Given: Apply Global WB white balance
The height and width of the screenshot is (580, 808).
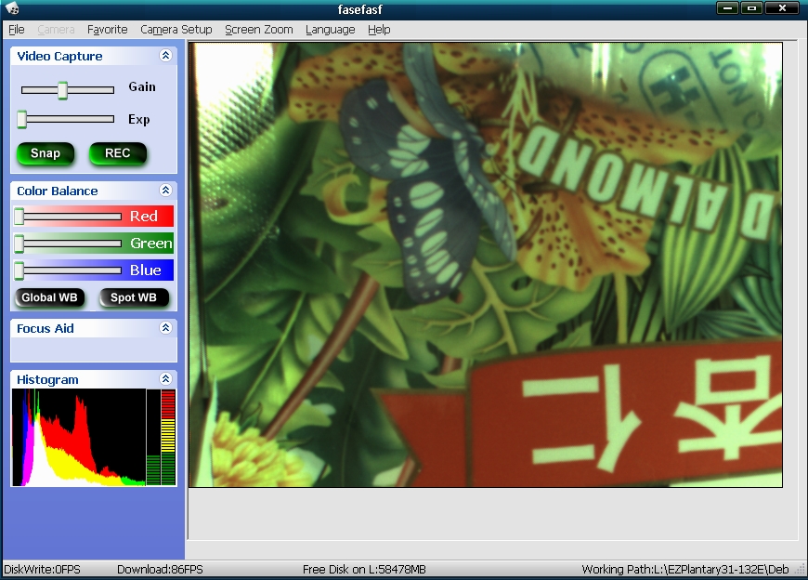Looking at the screenshot, I should pos(49,298).
